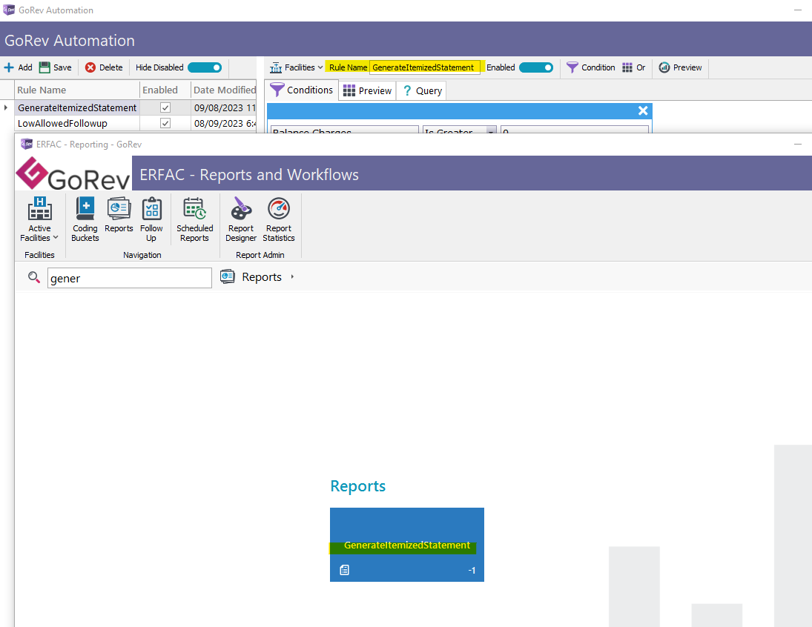Image resolution: width=812 pixels, height=627 pixels.
Task: Open Follow Up
Action: (x=151, y=220)
